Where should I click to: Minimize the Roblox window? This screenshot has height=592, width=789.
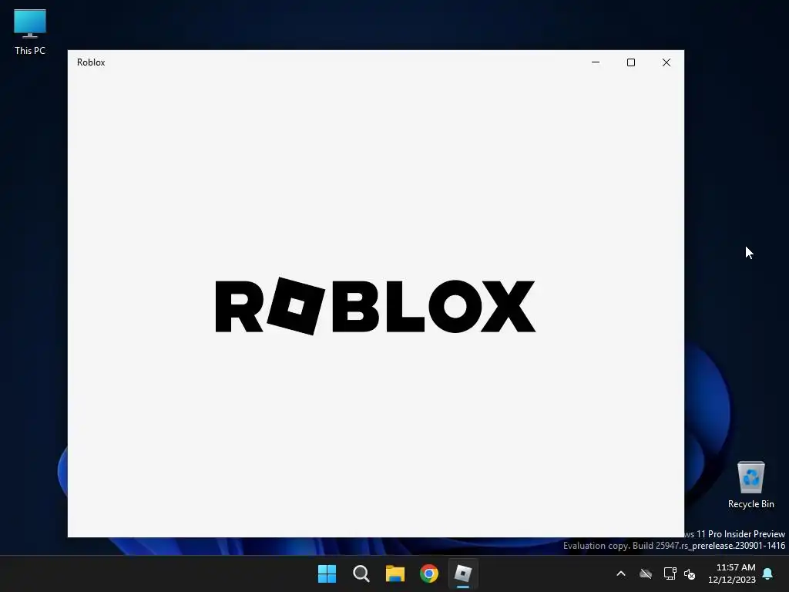coord(596,62)
